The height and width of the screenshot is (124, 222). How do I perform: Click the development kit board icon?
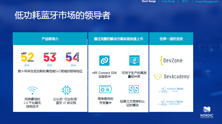pyautogui.click(x=105, y=89)
